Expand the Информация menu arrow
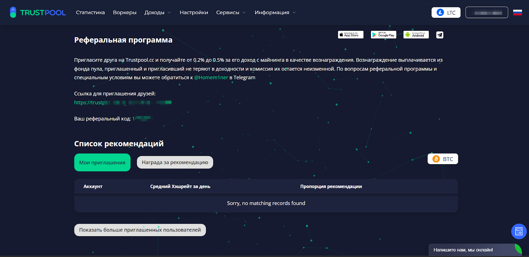 pos(294,13)
